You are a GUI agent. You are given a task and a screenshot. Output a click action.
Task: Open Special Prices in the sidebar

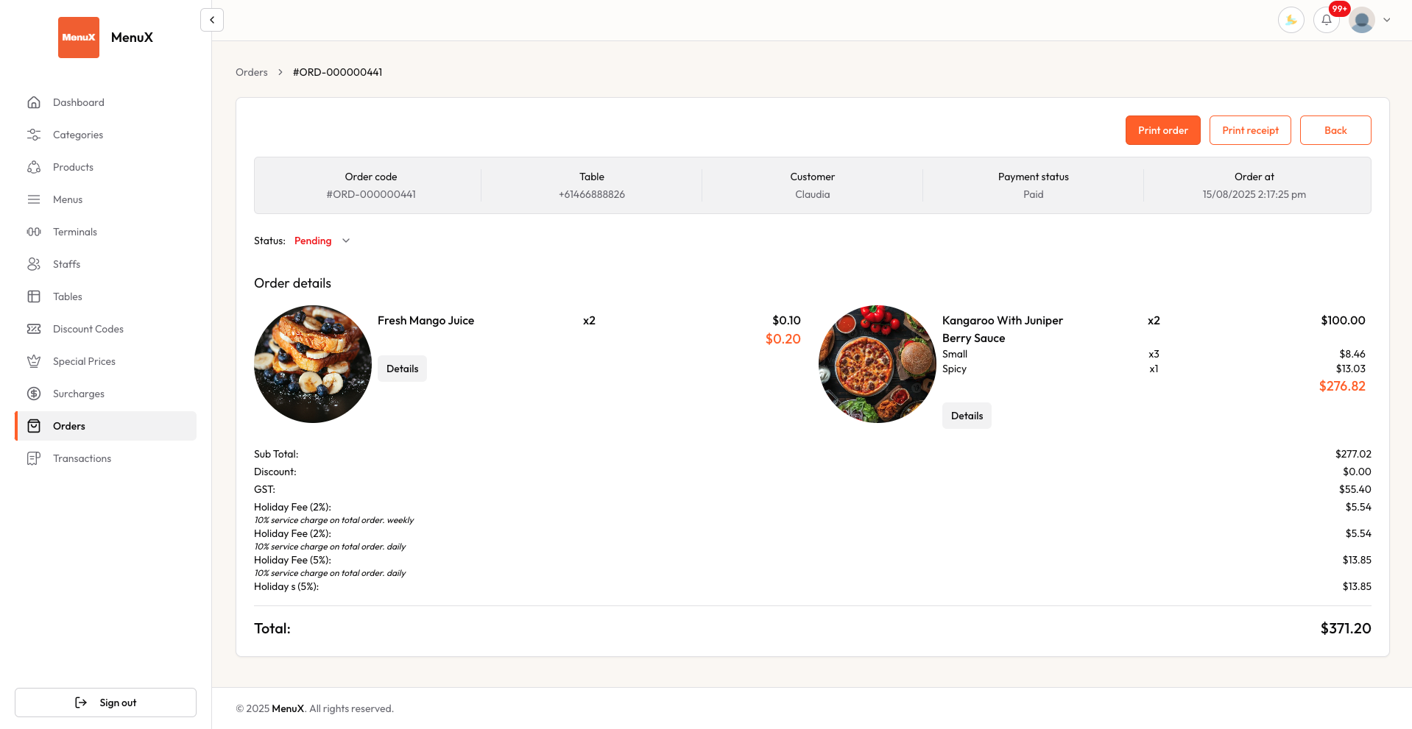coord(105,361)
